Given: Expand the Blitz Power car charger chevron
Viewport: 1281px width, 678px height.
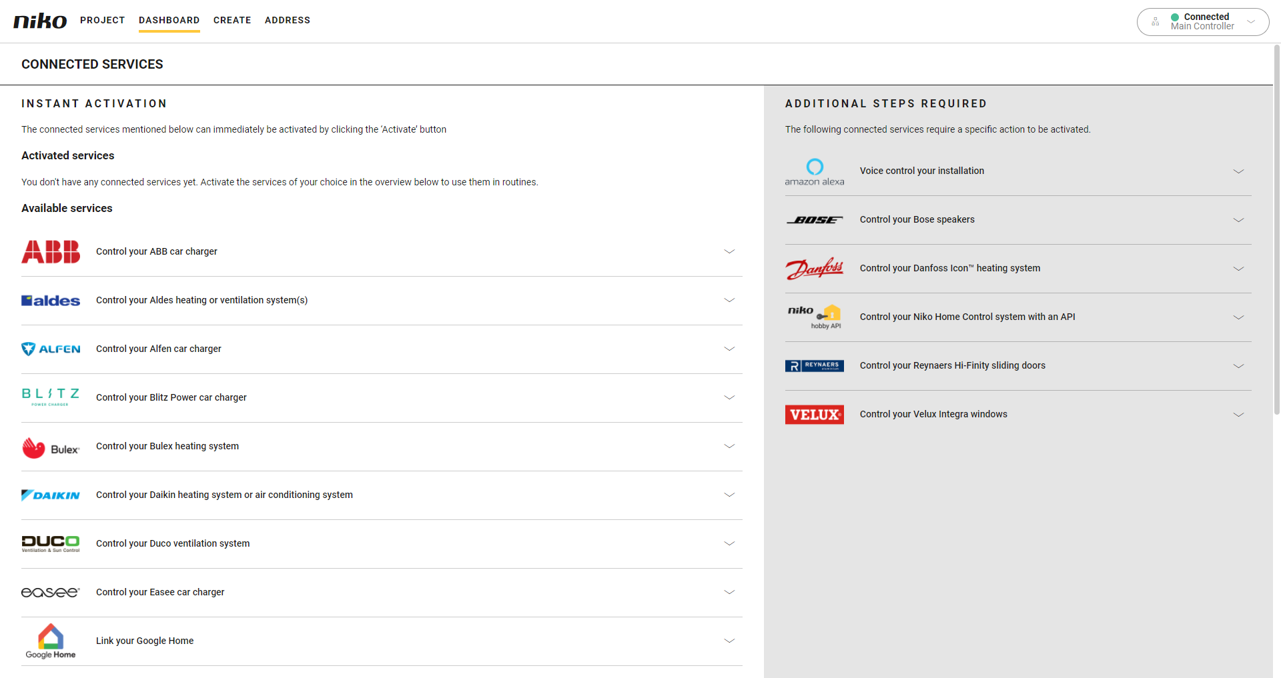Looking at the screenshot, I should click(x=729, y=397).
